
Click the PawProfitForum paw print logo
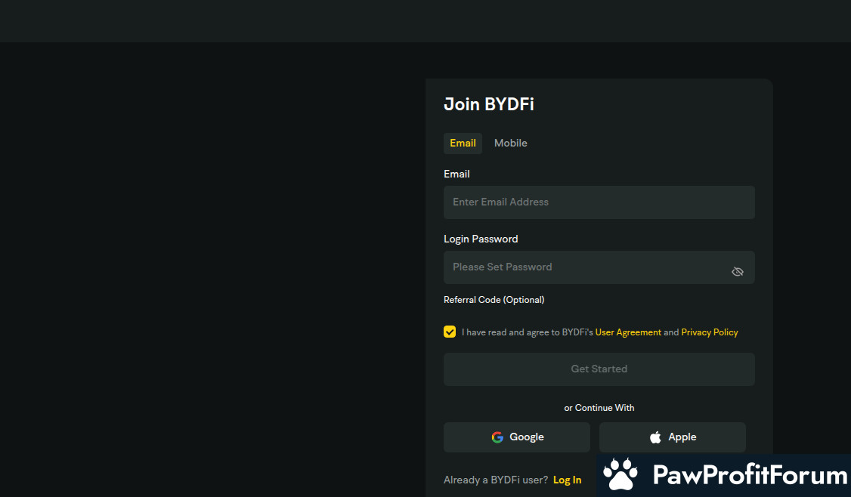pyautogui.click(x=620, y=474)
